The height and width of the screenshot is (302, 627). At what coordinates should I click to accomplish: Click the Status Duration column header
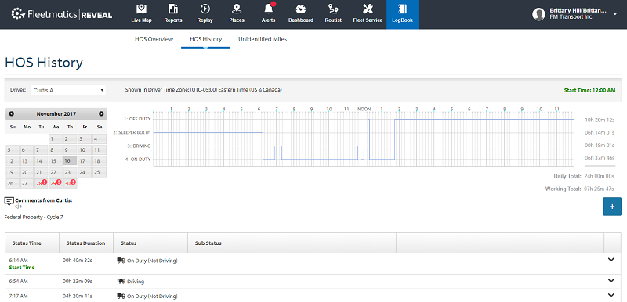coord(86,243)
